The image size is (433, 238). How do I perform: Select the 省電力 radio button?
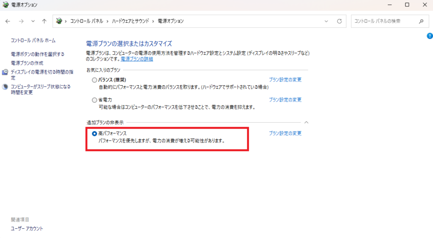tap(94, 100)
